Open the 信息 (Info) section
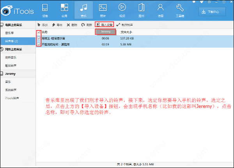The height and width of the screenshot is (168, 234). [x=161, y=11]
